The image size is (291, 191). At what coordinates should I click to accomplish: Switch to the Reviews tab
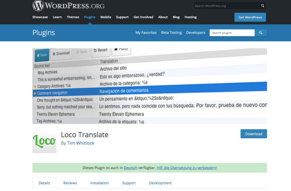[70, 183]
